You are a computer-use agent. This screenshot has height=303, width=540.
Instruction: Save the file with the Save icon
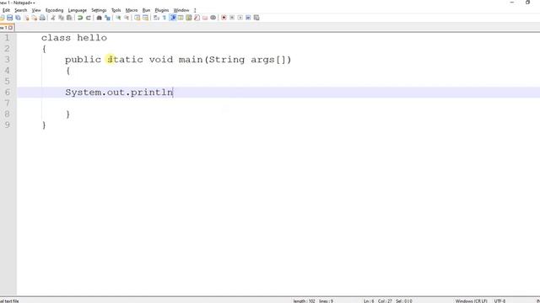(9, 18)
